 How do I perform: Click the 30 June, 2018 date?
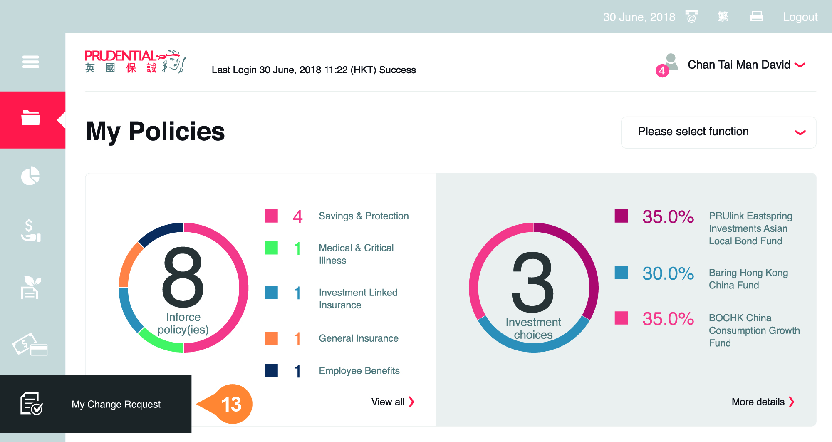(x=639, y=17)
